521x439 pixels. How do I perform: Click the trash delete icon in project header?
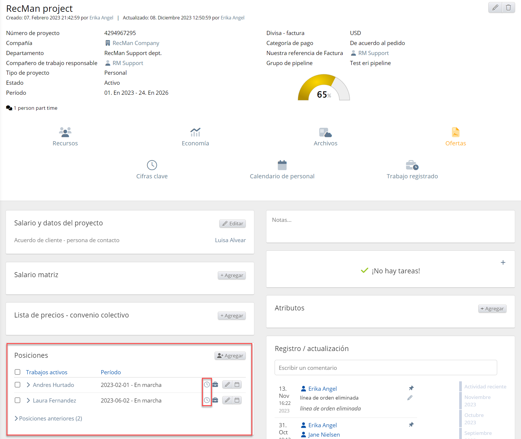508,8
